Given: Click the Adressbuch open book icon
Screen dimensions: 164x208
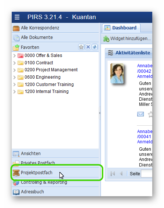Looking at the screenshot, I should (x=16, y=192).
